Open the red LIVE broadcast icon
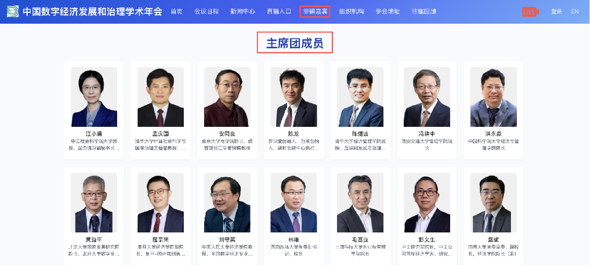Viewport: 590px width, 265px height. [x=530, y=12]
